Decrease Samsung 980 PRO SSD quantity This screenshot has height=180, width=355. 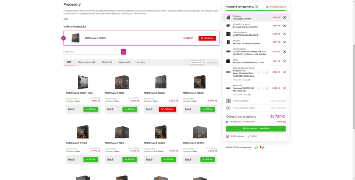[x=258, y=88]
